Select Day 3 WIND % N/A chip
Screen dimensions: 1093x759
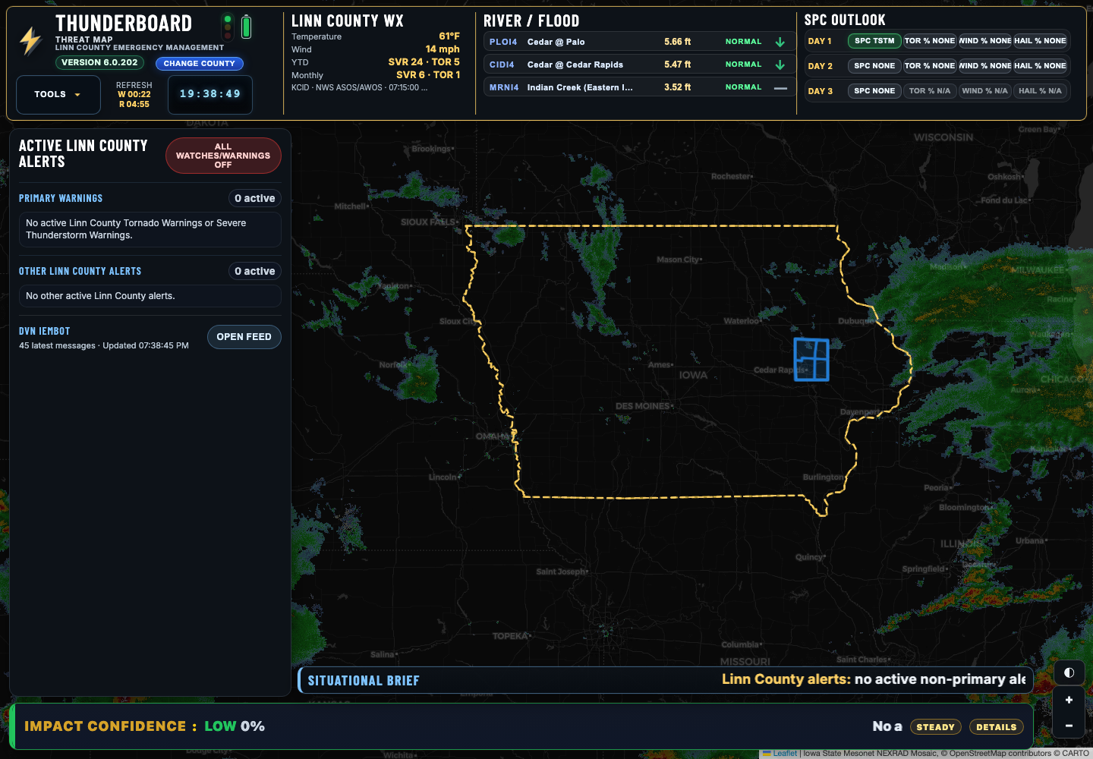985,91
